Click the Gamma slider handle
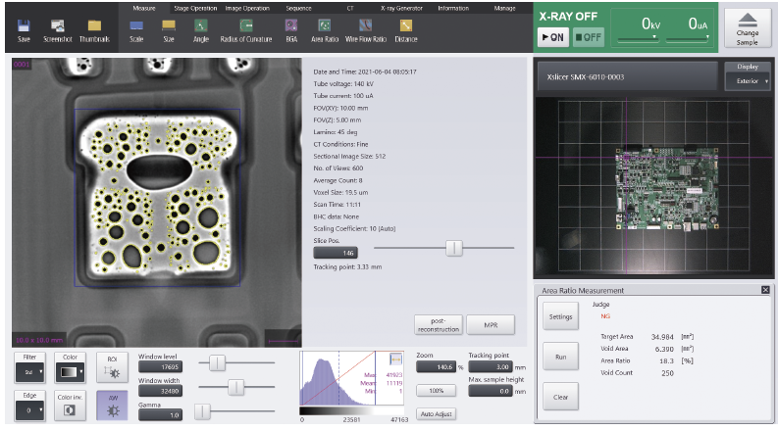The height and width of the screenshot is (431, 778). (x=202, y=411)
